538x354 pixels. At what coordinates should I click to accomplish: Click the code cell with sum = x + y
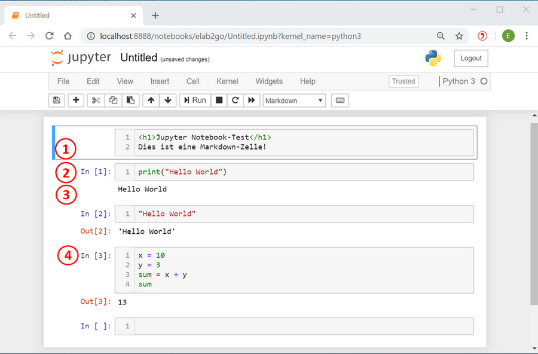[x=294, y=270]
